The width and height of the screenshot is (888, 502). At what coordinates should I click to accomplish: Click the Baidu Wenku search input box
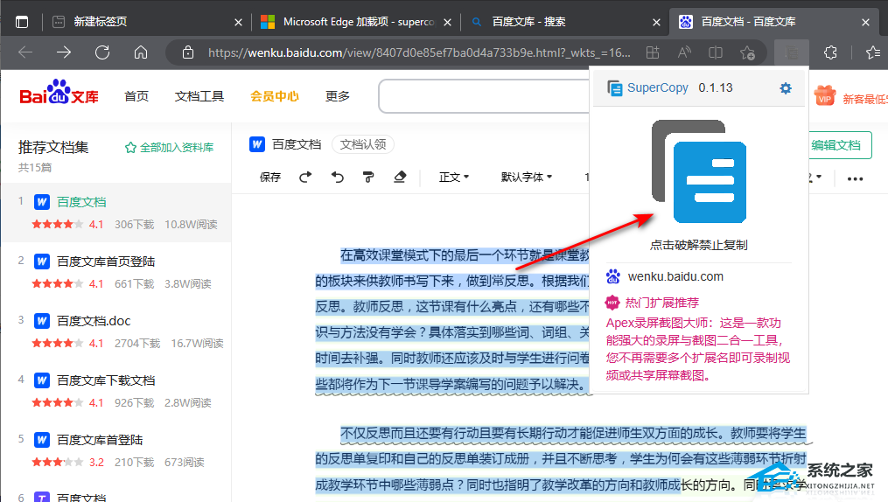(x=483, y=96)
